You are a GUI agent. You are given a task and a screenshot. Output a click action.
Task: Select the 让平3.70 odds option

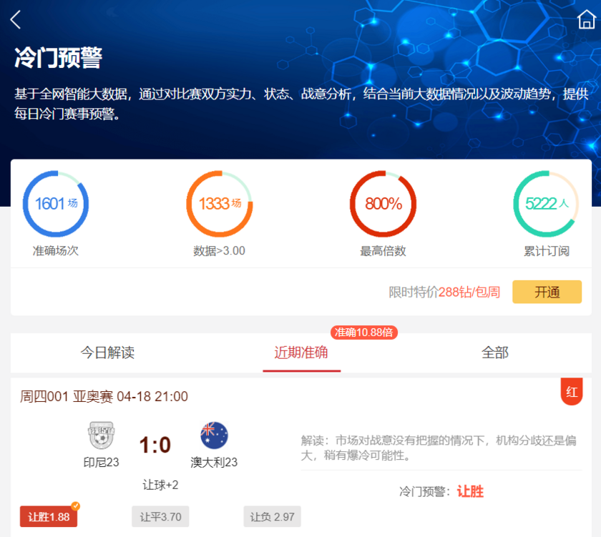coord(160,517)
